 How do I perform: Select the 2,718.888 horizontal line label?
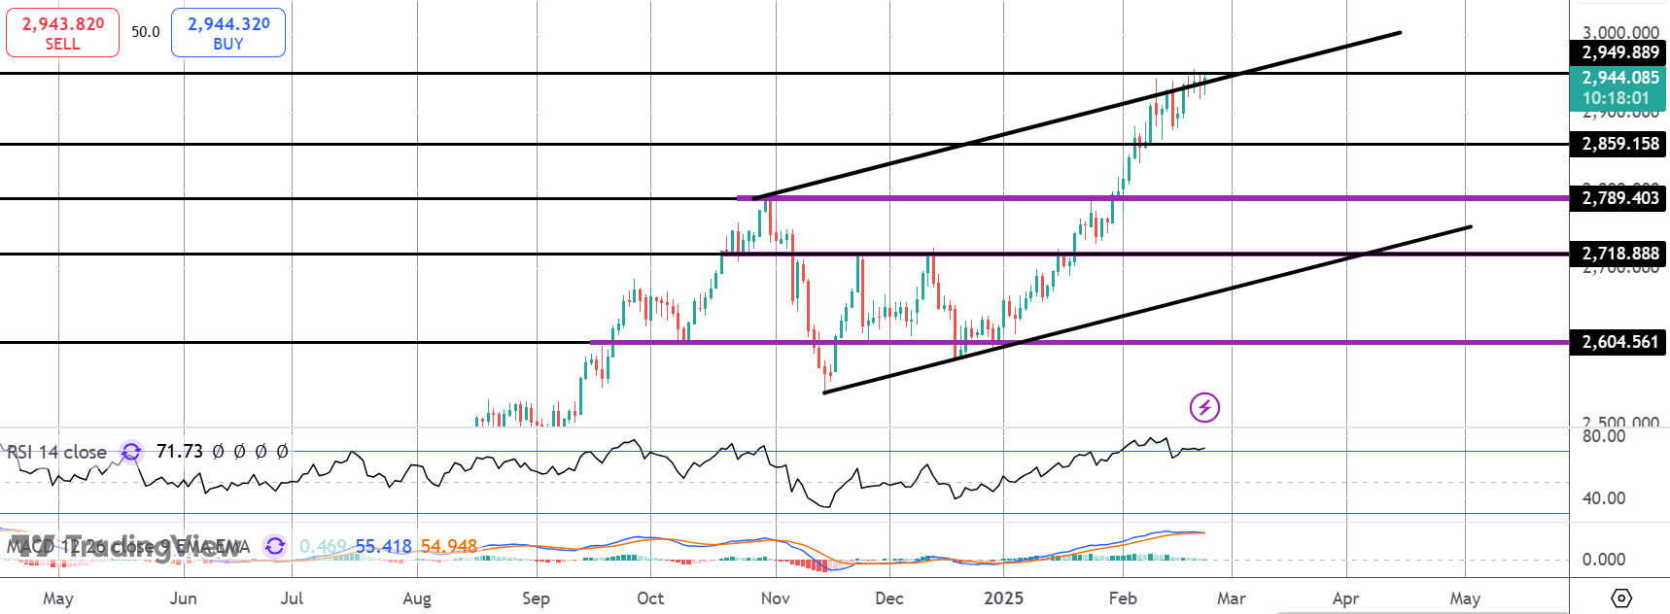tap(1619, 254)
